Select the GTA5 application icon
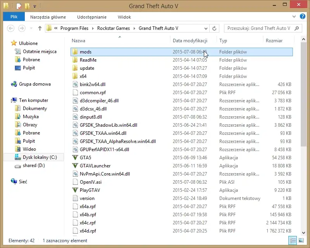The width and height of the screenshot is (310, 248). (75, 158)
